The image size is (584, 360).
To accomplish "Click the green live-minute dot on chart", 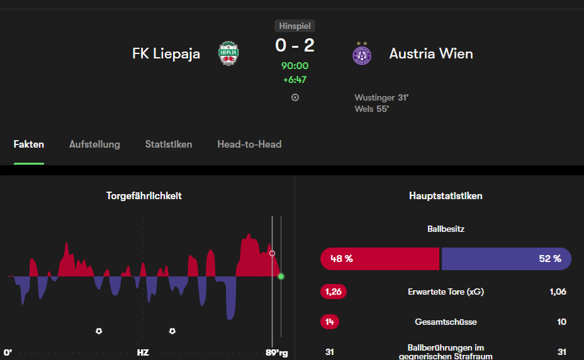I will pos(281,276).
